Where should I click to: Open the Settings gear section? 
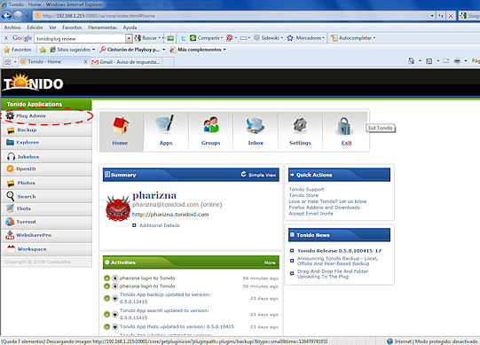[300, 125]
